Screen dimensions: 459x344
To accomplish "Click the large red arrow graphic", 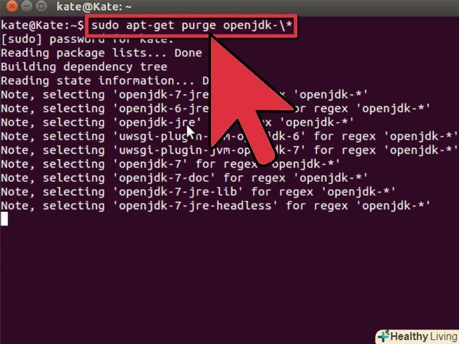I will pos(248,100).
